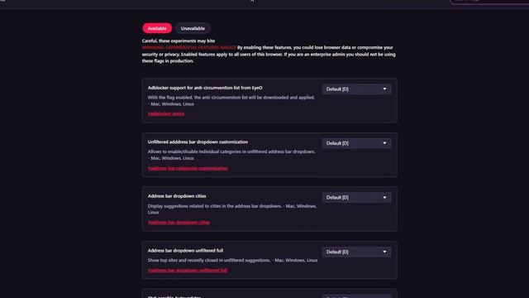
Task: Switch to the Available tab
Action: tap(157, 28)
